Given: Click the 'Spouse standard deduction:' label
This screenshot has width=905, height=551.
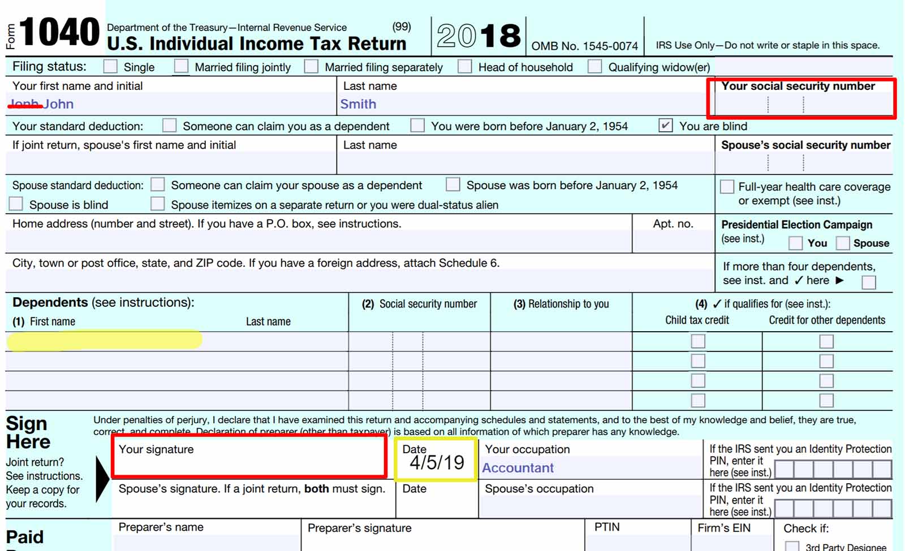Looking at the screenshot, I should click(78, 185).
